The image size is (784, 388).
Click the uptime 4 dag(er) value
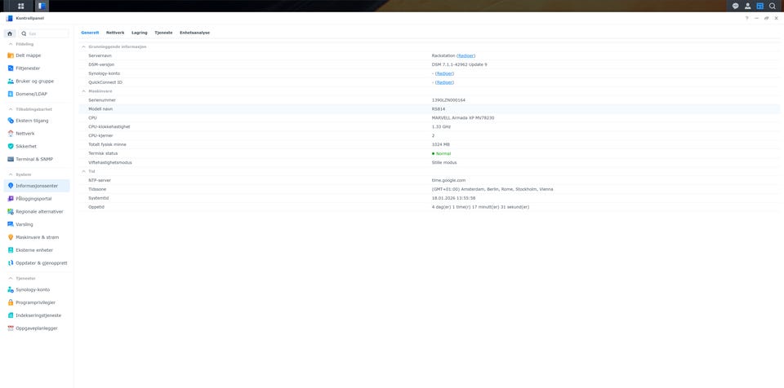[x=480, y=207]
